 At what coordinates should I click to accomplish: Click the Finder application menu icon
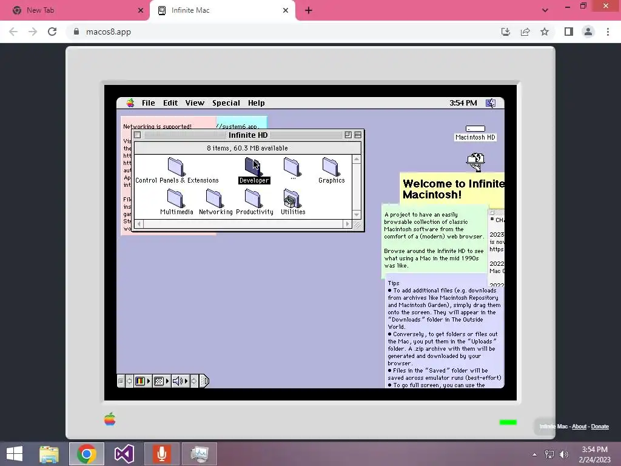point(491,103)
